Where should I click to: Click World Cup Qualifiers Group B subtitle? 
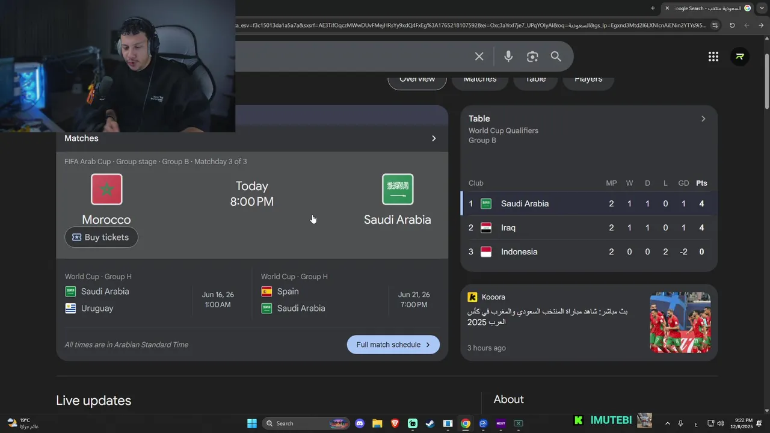(x=504, y=135)
